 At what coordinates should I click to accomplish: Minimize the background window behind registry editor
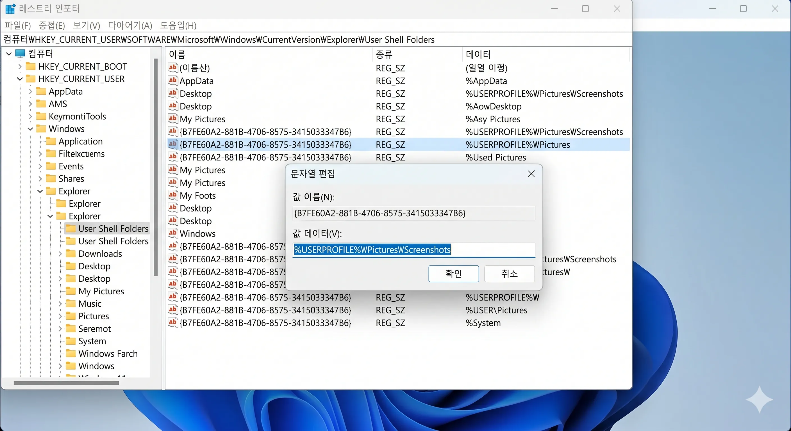pyautogui.click(x=712, y=9)
